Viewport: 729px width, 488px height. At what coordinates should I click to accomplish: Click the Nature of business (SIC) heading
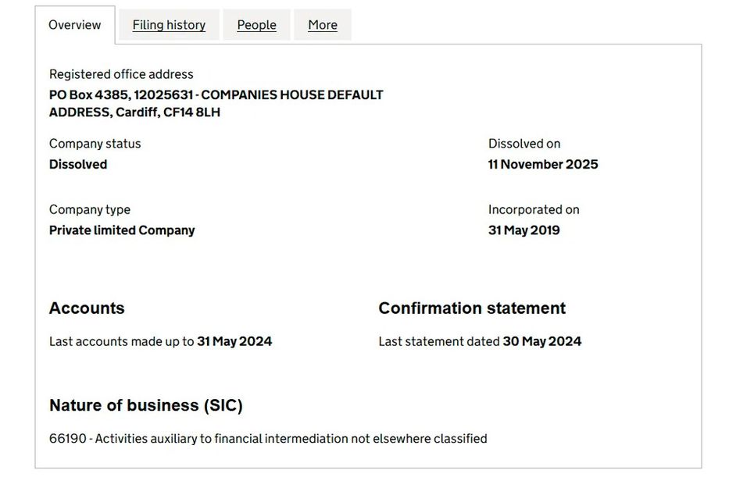pyautogui.click(x=146, y=405)
